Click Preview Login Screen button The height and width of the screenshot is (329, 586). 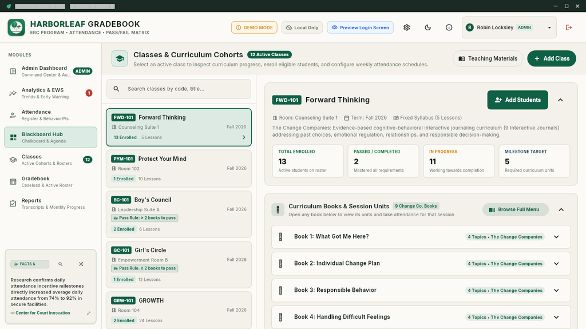[361, 27]
